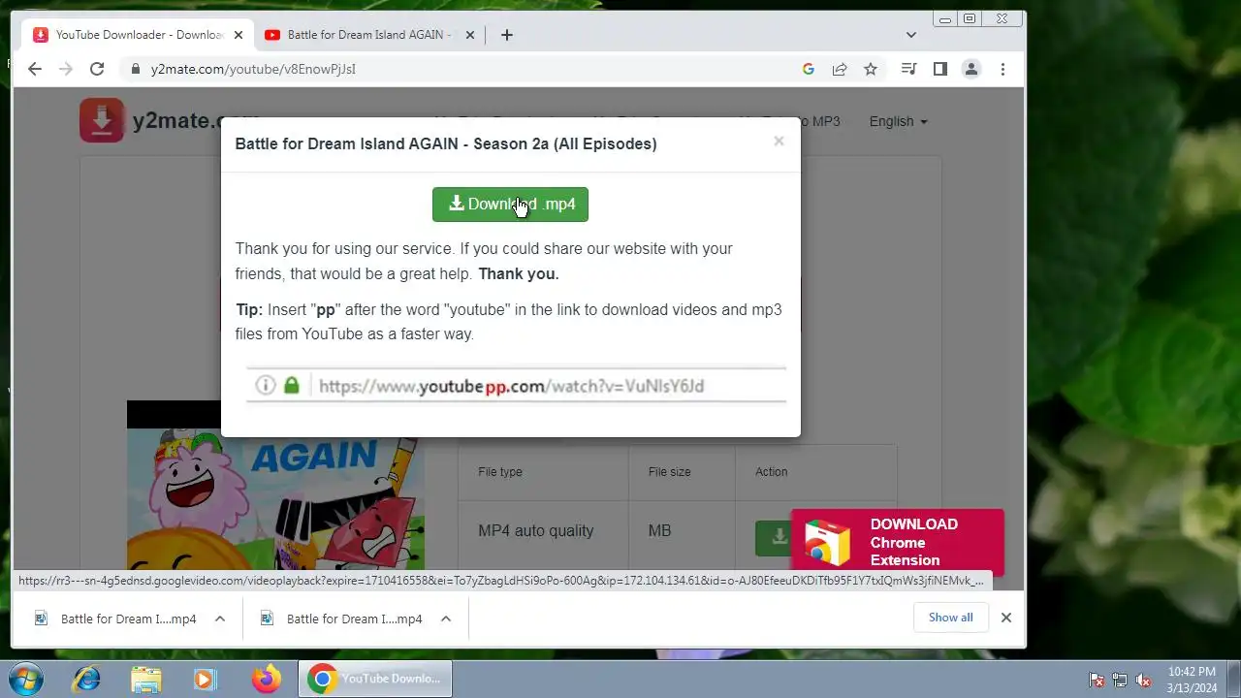Open network tray icon
Viewport: 1241px width, 698px height.
click(1120, 680)
